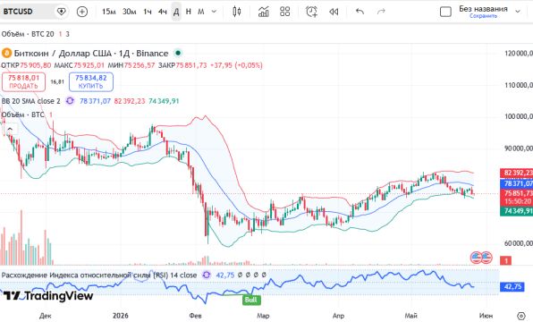Click the RSI divergence indicator legend
The image size is (533, 322).
[99, 275]
